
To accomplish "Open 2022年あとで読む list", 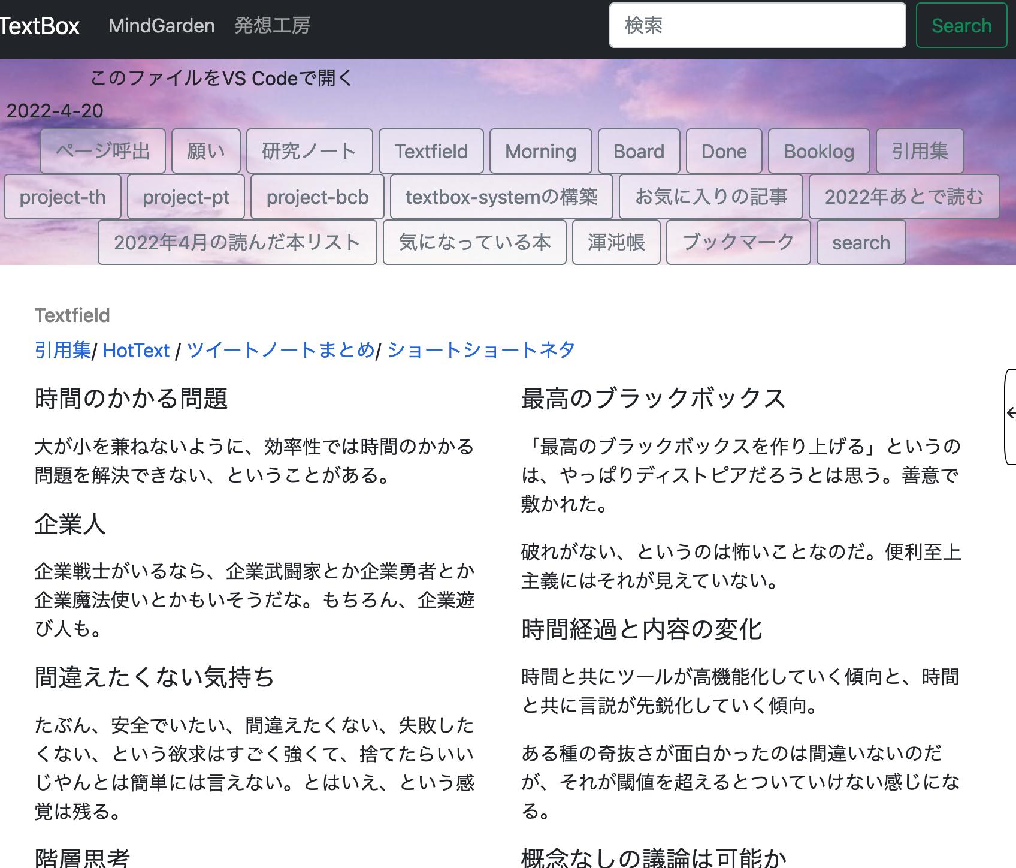I will point(904,197).
